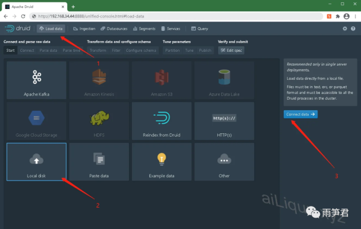Select the Local disk tile

tap(37, 162)
